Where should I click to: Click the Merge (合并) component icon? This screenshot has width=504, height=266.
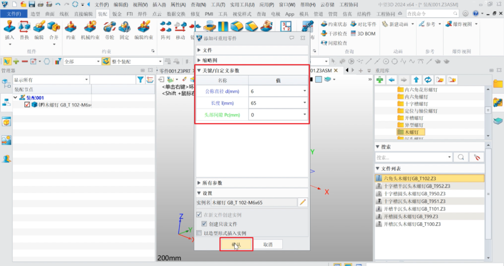point(54,27)
